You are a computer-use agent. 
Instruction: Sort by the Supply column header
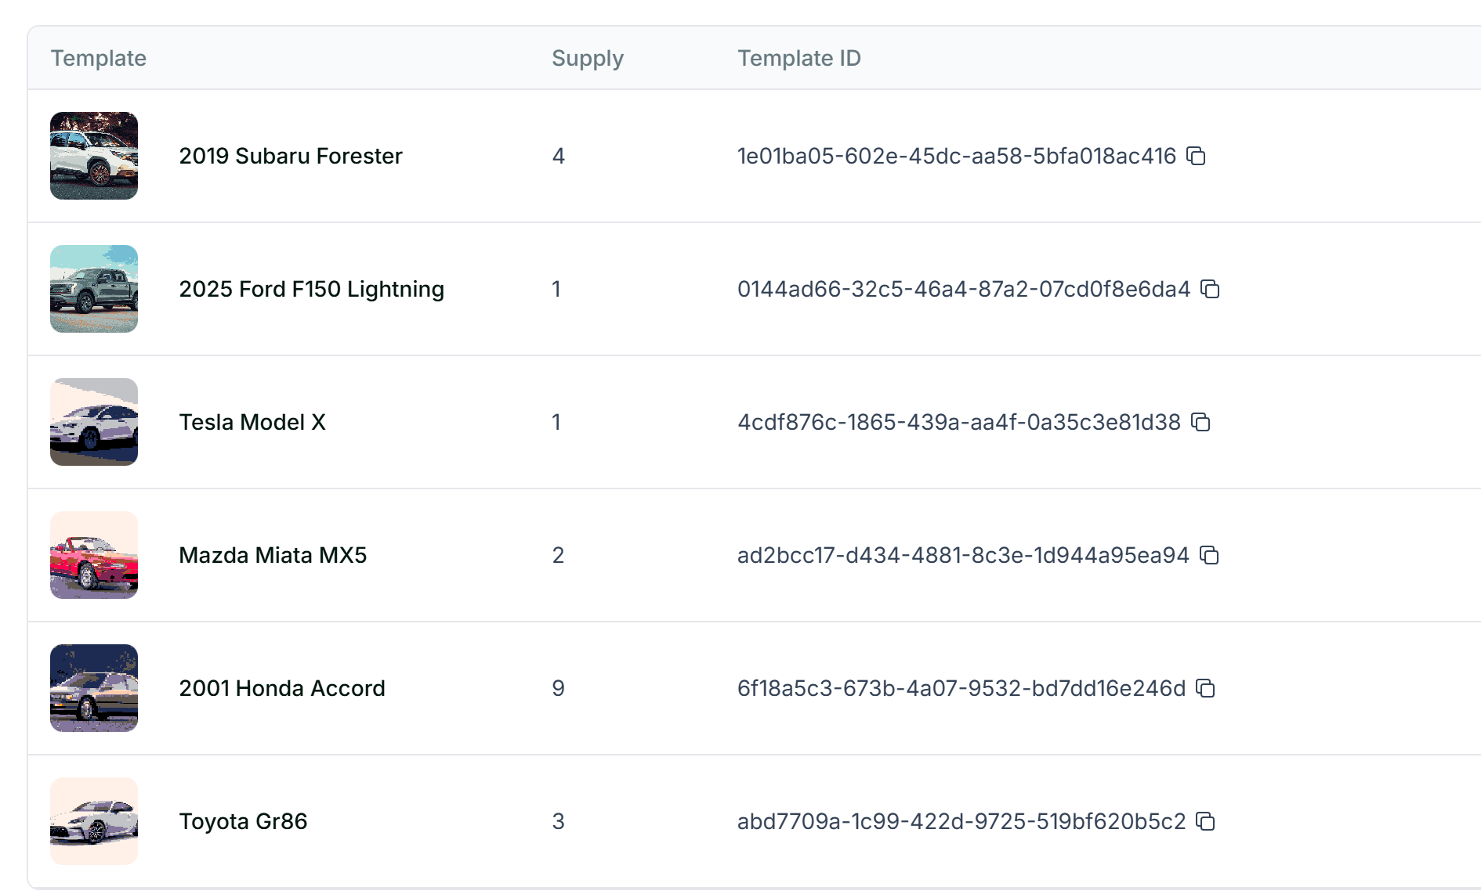coord(587,58)
